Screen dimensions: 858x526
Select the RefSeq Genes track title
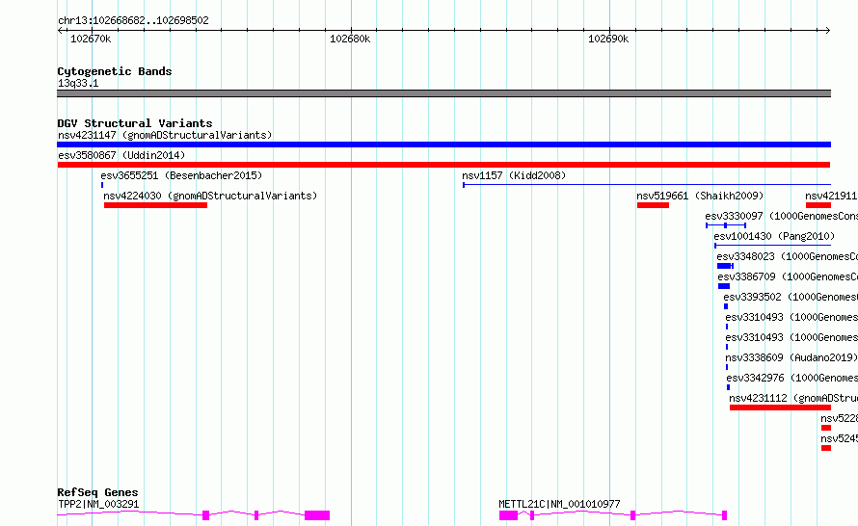tap(97, 492)
